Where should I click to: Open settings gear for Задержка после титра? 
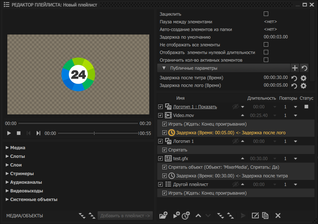(x=303, y=78)
